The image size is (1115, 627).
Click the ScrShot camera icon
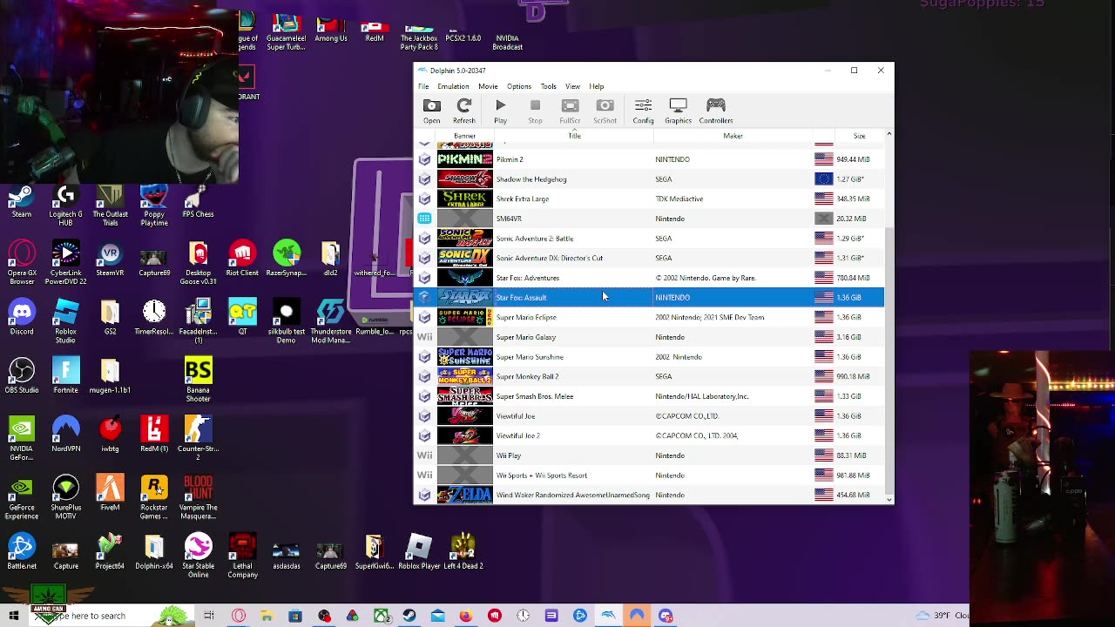point(605,111)
